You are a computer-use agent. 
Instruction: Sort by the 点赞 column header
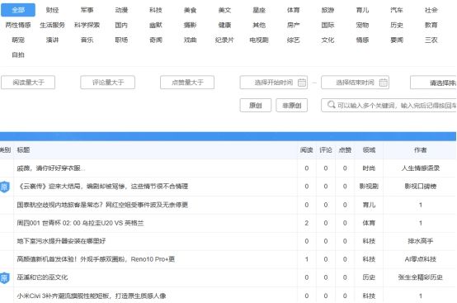tap(345, 150)
